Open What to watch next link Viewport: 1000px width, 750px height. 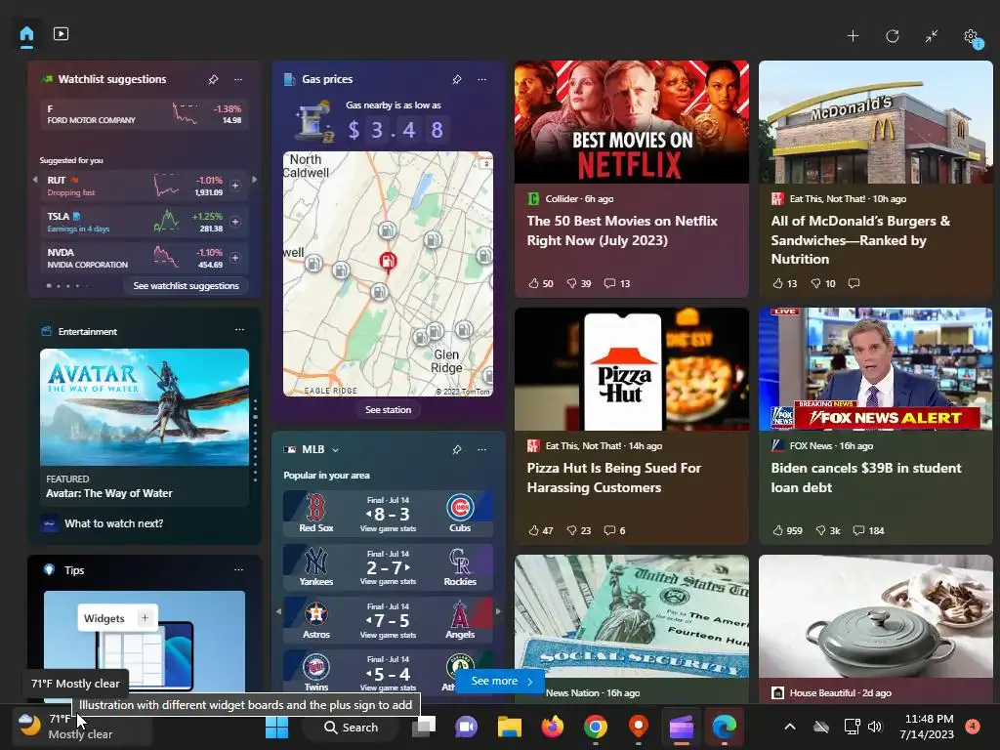coord(113,523)
